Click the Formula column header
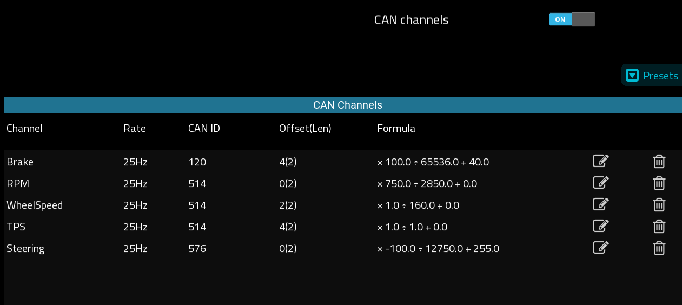 (396, 129)
